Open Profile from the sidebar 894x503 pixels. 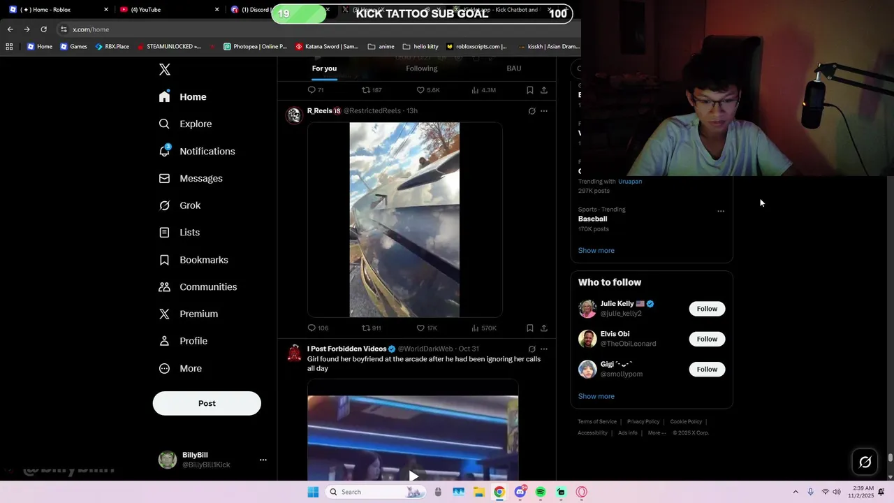point(183,341)
